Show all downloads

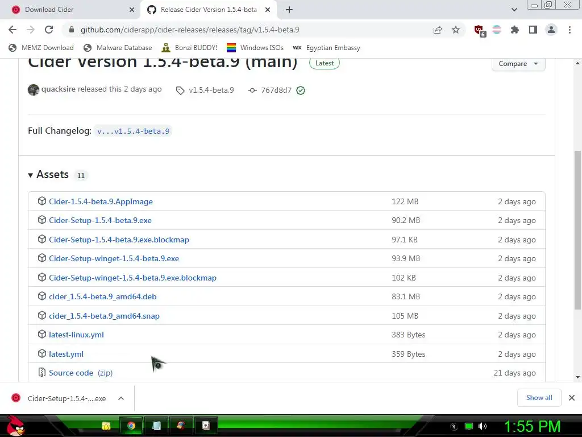[x=539, y=398]
